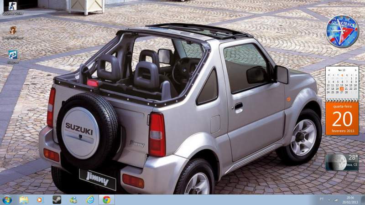This screenshot has height=205, width=365.
Task: Open the blue arrows desktop shortcut
Action: coord(13,56)
